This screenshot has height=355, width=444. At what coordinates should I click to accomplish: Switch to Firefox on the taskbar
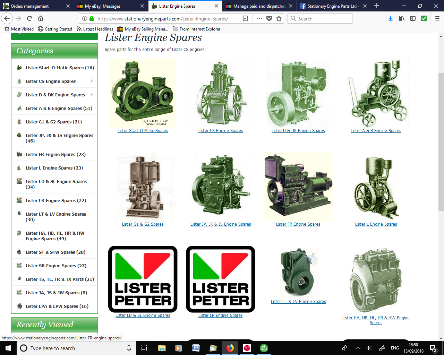click(x=230, y=348)
